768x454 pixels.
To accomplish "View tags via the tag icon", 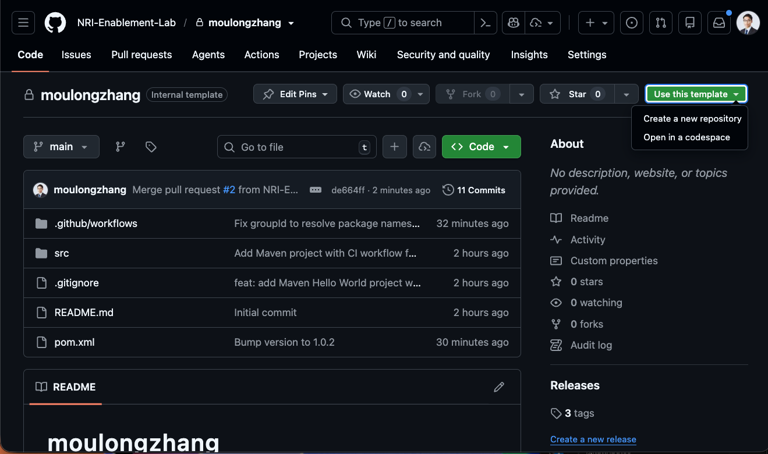I will tap(151, 147).
